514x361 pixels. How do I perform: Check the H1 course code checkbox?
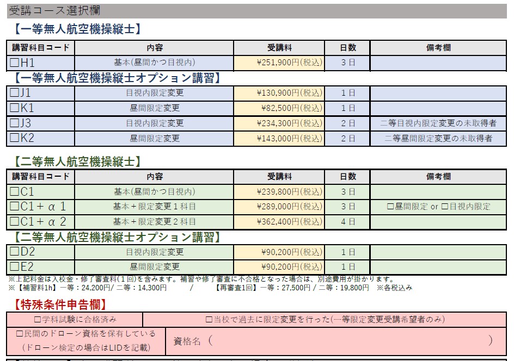pyautogui.click(x=15, y=63)
